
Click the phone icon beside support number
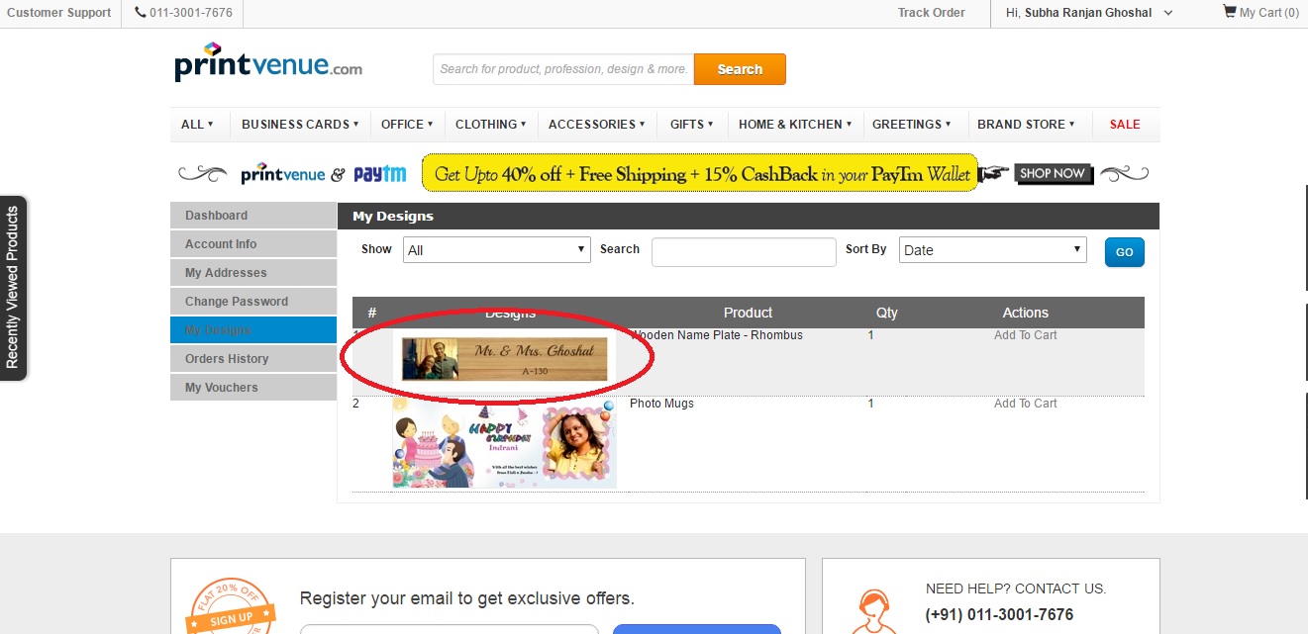pyautogui.click(x=142, y=13)
